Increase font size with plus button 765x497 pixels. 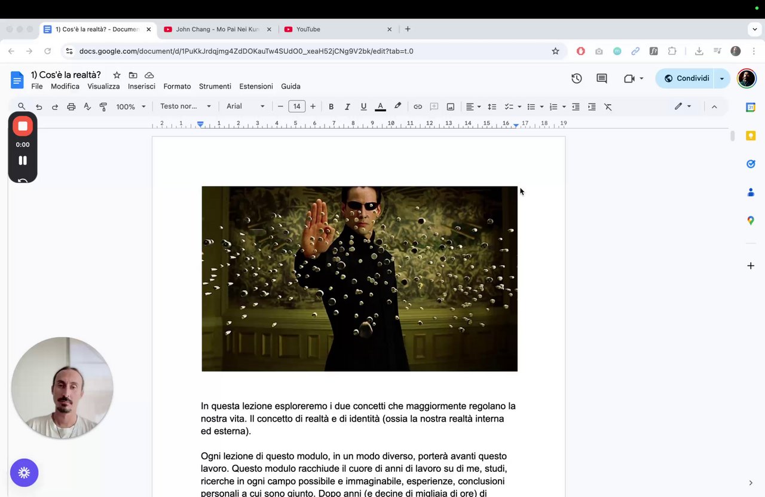point(313,106)
